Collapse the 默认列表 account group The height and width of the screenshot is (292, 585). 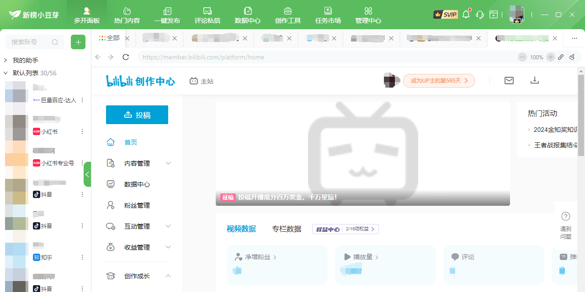pos(5,73)
